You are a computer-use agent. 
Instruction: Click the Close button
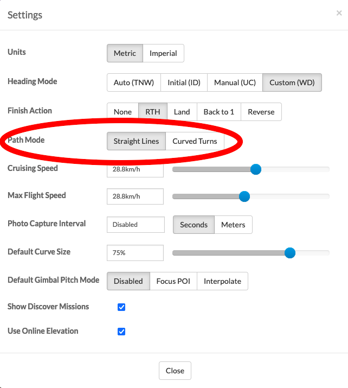175,371
